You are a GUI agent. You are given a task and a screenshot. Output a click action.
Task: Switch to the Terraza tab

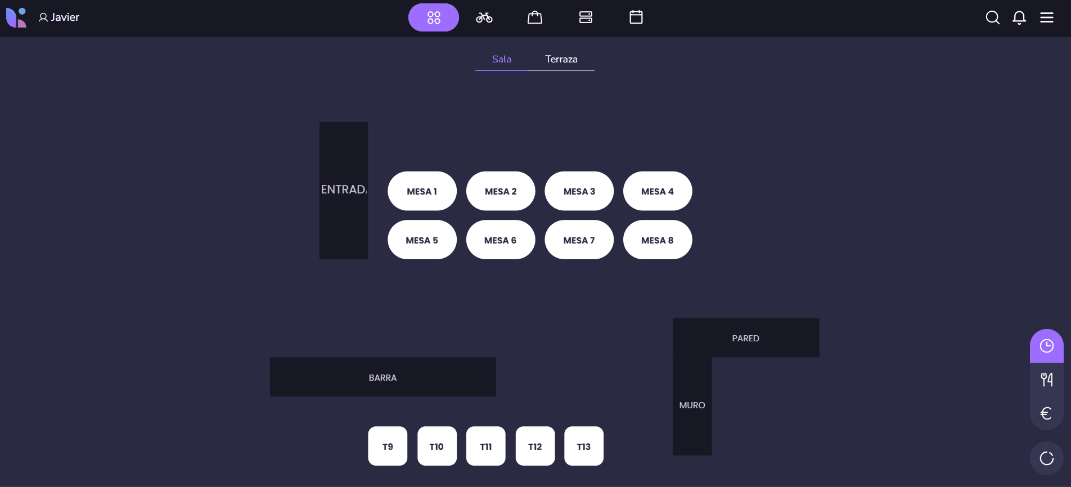click(x=561, y=59)
